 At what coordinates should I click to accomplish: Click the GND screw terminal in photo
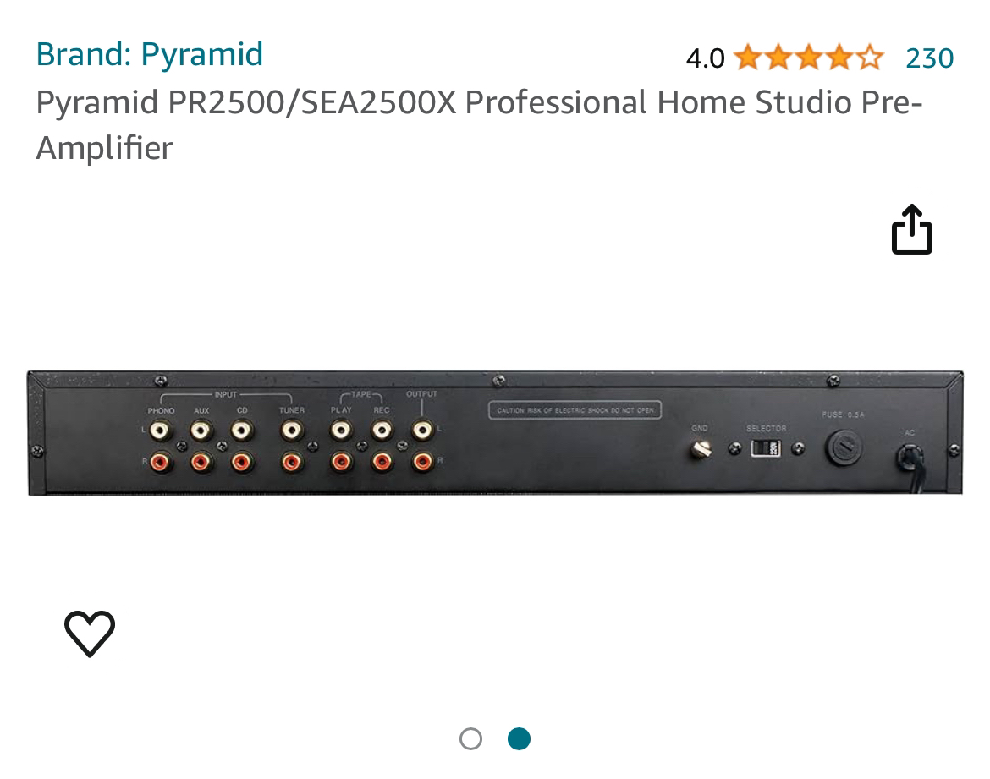pos(700,450)
